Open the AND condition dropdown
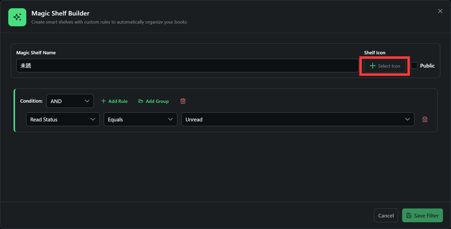The width and height of the screenshot is (451, 229). tap(70, 101)
